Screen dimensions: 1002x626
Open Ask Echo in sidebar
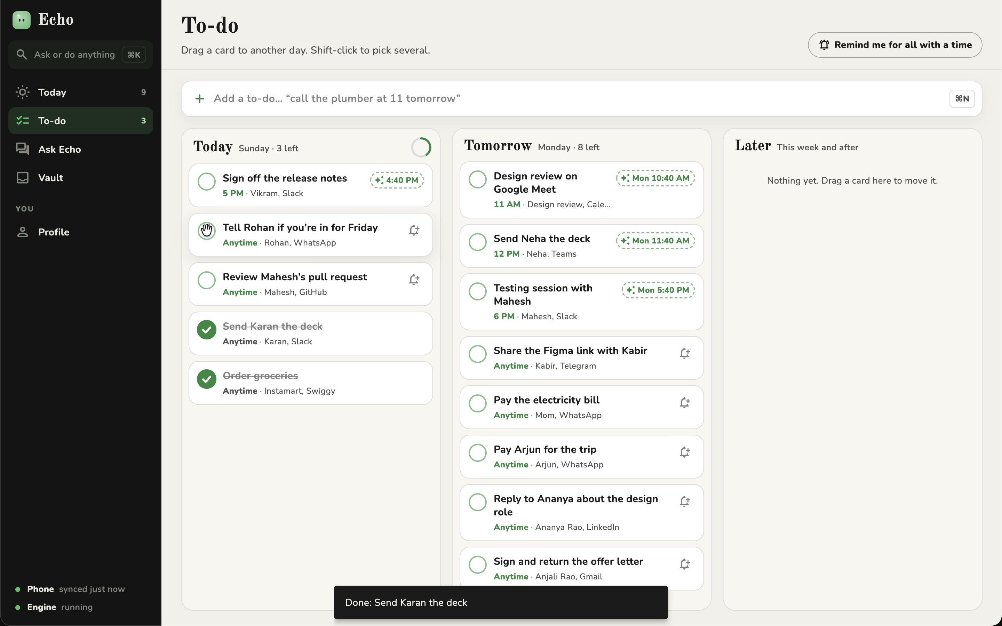coord(81,149)
